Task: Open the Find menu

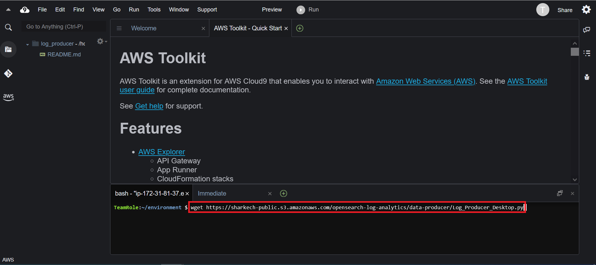Action: point(79,10)
